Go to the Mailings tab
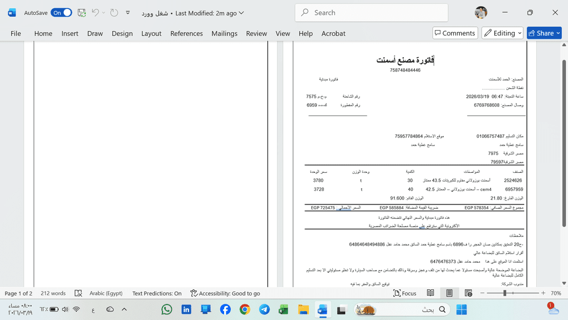Screen dimensions: 568x320 pos(224,33)
